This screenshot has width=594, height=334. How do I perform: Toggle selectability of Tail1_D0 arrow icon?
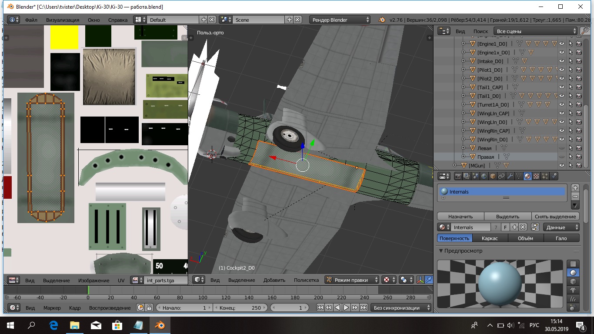click(570, 96)
